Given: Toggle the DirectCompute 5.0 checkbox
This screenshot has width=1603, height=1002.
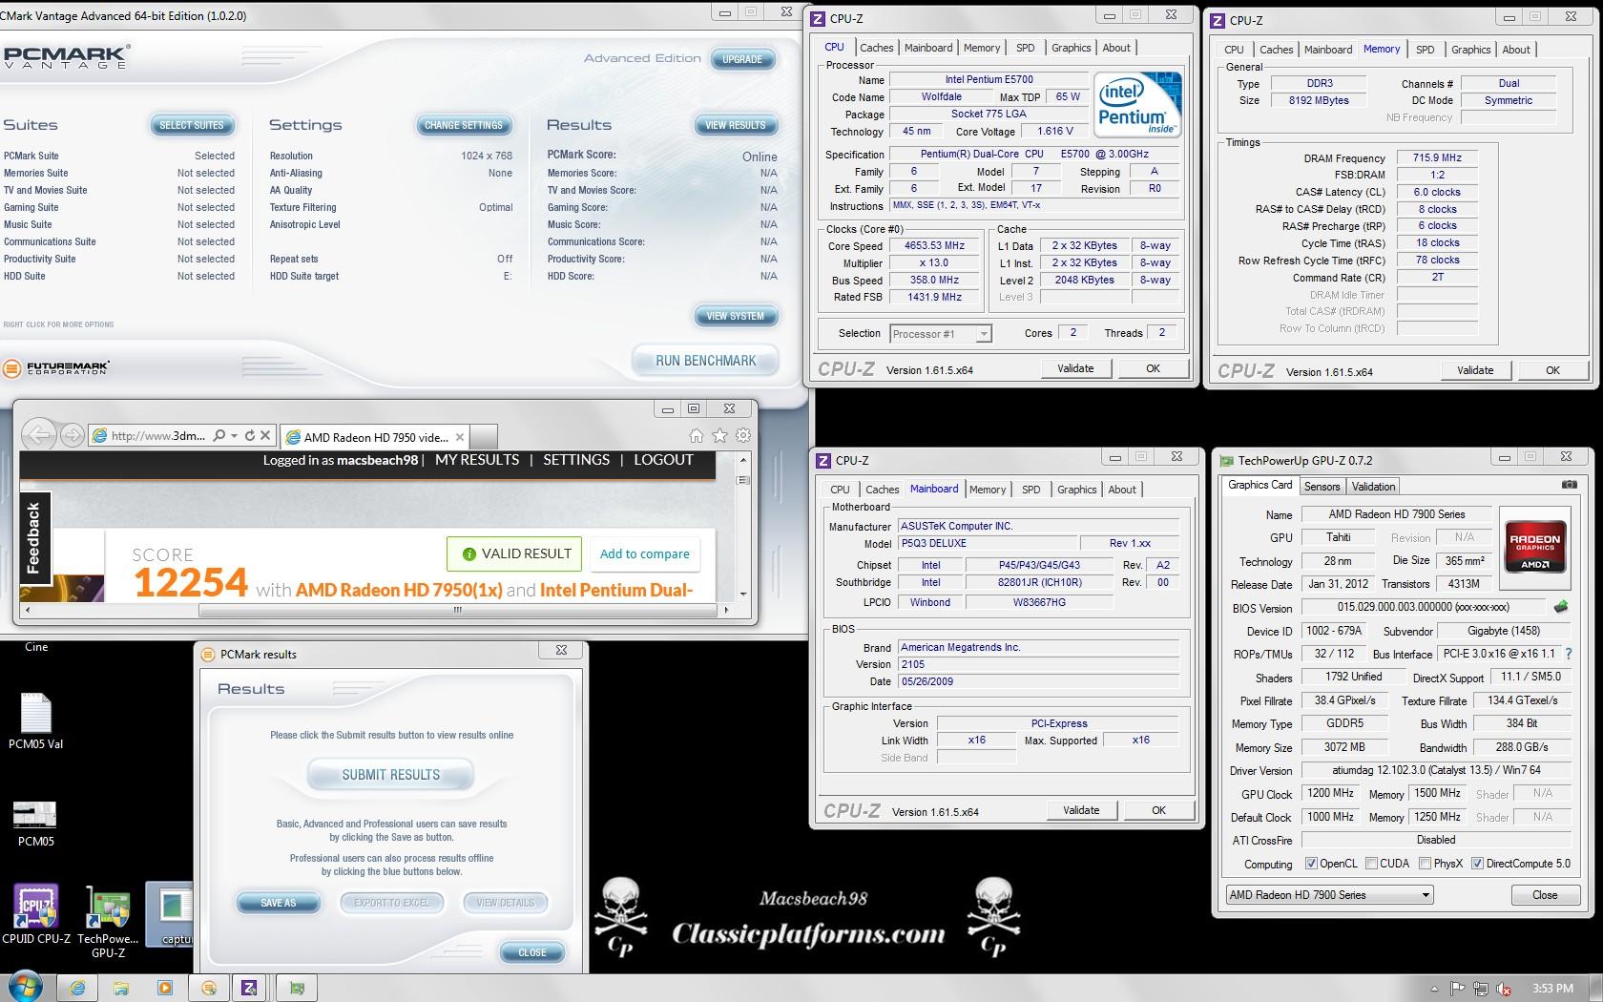Looking at the screenshot, I should pyautogui.click(x=1478, y=864).
